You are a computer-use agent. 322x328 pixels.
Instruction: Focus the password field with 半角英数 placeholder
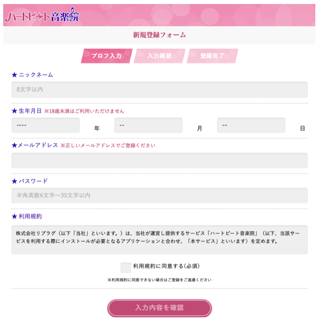click(160, 196)
